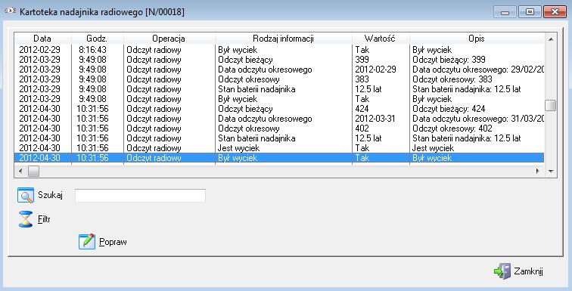
Task: Click the Zamknij door icon
Action: [502, 271]
